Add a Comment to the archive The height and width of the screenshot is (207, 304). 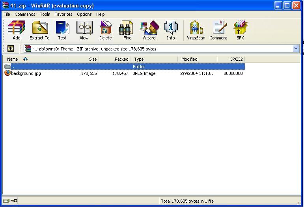tap(218, 30)
